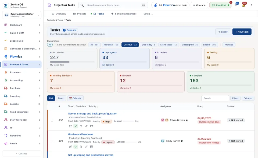Viewport: 258px width, 158px height.
Task: Mark task 421 complete with the checkmark icon
Action: (x=76, y=147)
